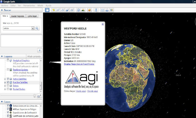Toggle the sidebar panel button
Screen dimensions: 196x118
47,10
